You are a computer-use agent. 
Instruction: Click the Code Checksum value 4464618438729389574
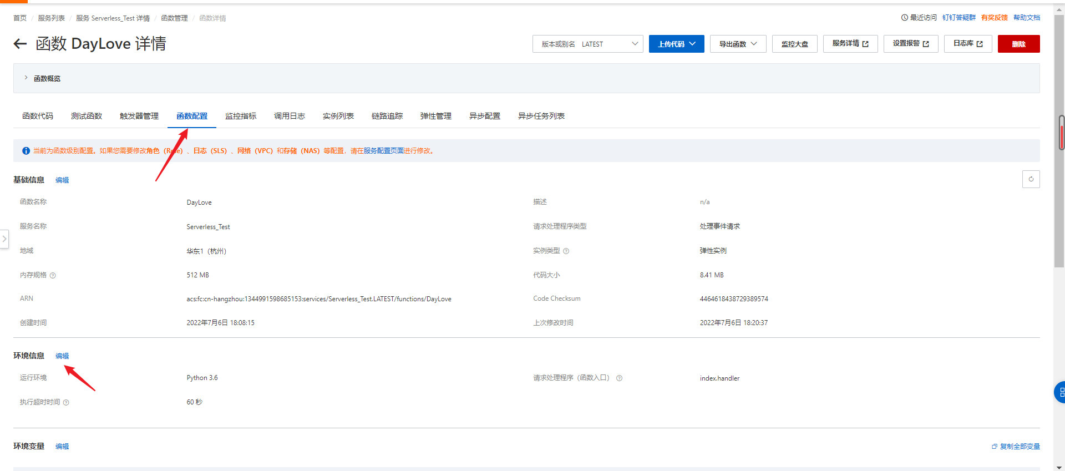(734, 299)
